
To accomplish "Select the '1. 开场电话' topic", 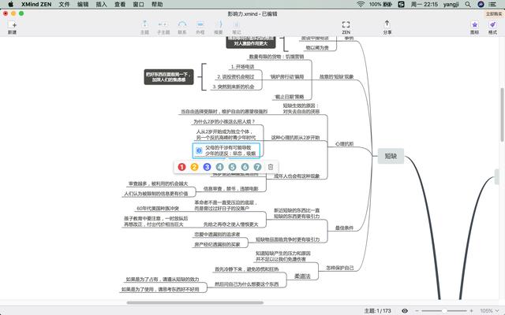I will [242, 66].
